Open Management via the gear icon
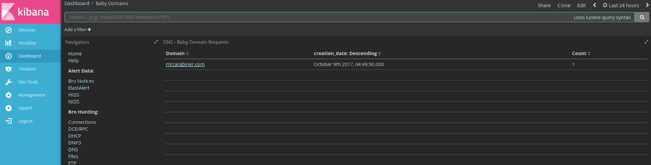Screen dimensions: 651x165 coord(9,95)
